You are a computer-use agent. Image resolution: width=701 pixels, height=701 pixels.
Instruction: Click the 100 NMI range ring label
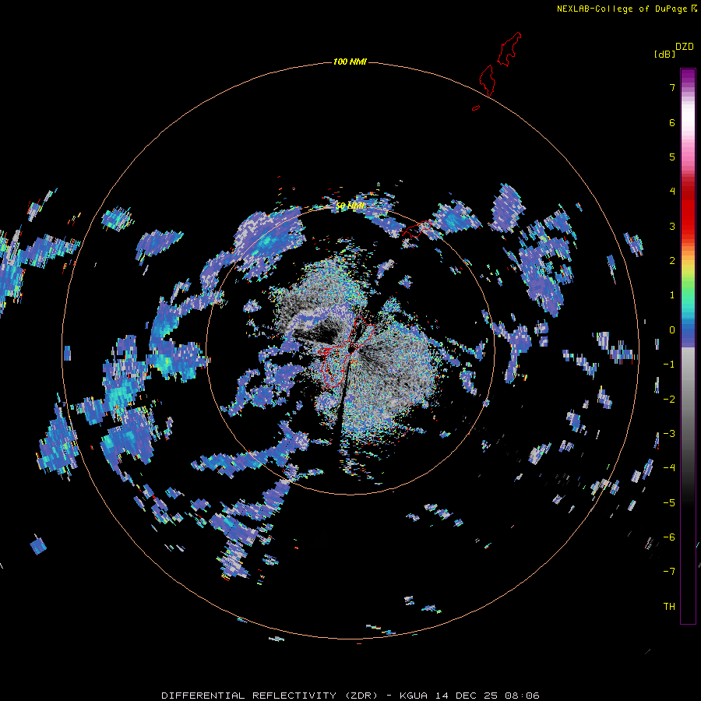[350, 62]
